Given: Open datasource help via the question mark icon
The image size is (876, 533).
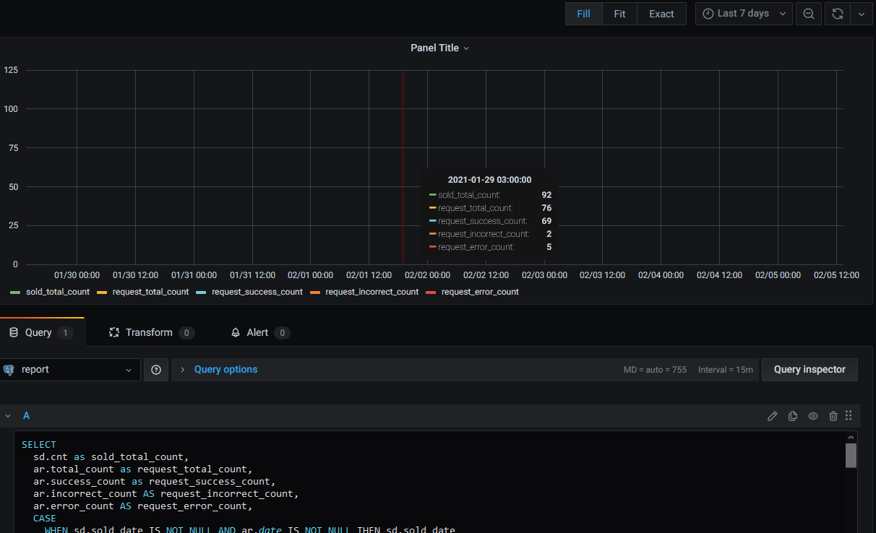Looking at the screenshot, I should [x=156, y=369].
